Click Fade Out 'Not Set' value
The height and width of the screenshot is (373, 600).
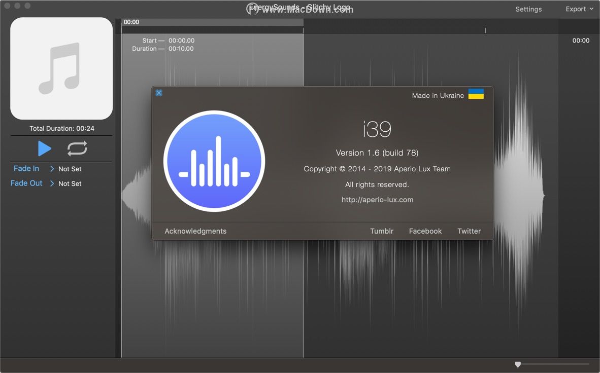click(x=70, y=183)
